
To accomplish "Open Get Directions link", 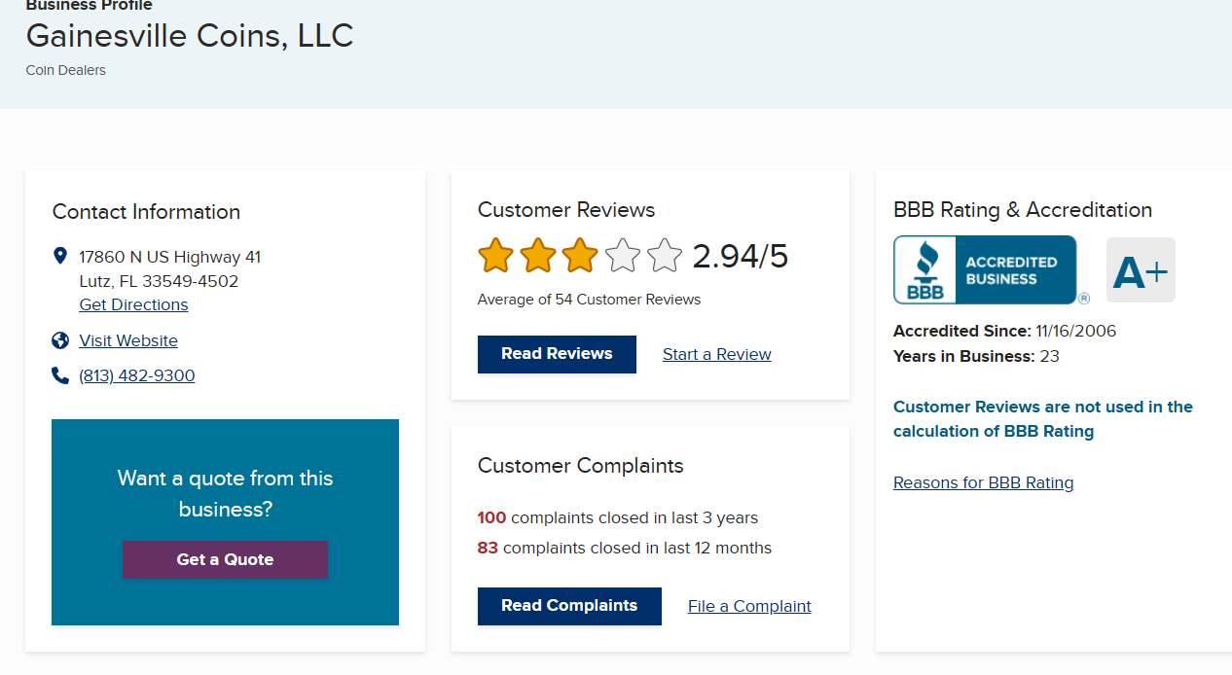I will (133, 304).
